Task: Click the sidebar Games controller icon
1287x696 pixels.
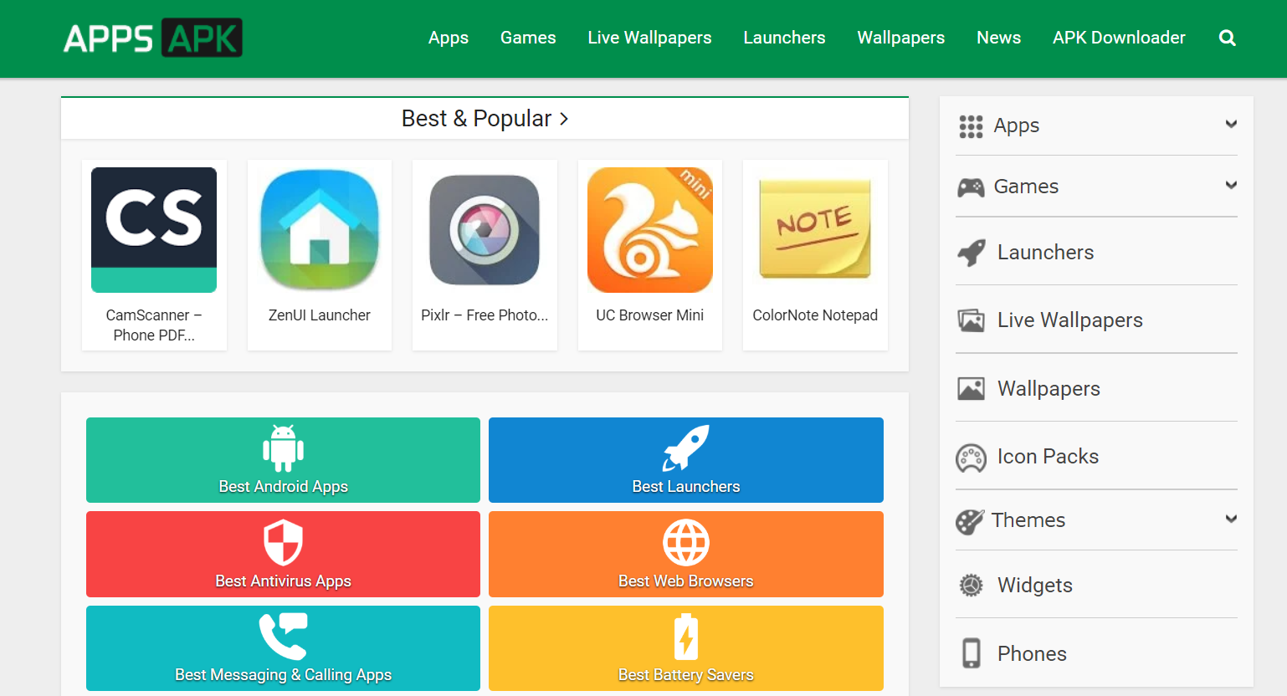Action: point(971,187)
